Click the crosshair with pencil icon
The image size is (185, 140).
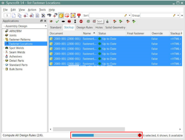coord(55,15)
